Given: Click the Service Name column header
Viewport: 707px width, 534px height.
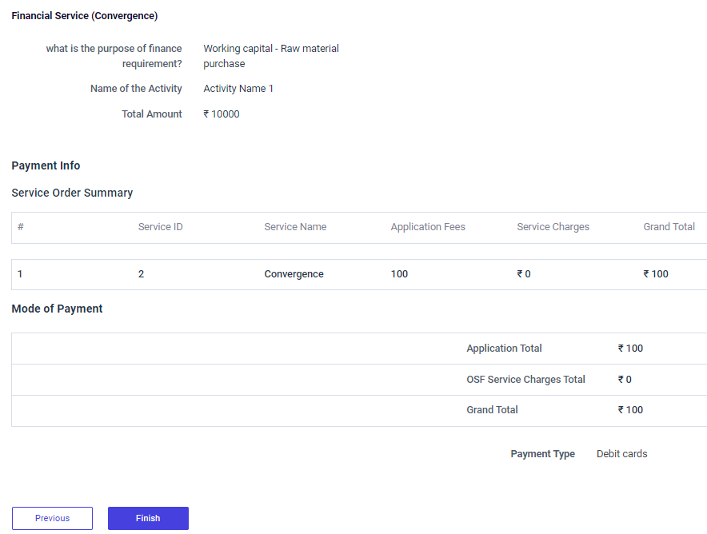Looking at the screenshot, I should click(x=295, y=227).
